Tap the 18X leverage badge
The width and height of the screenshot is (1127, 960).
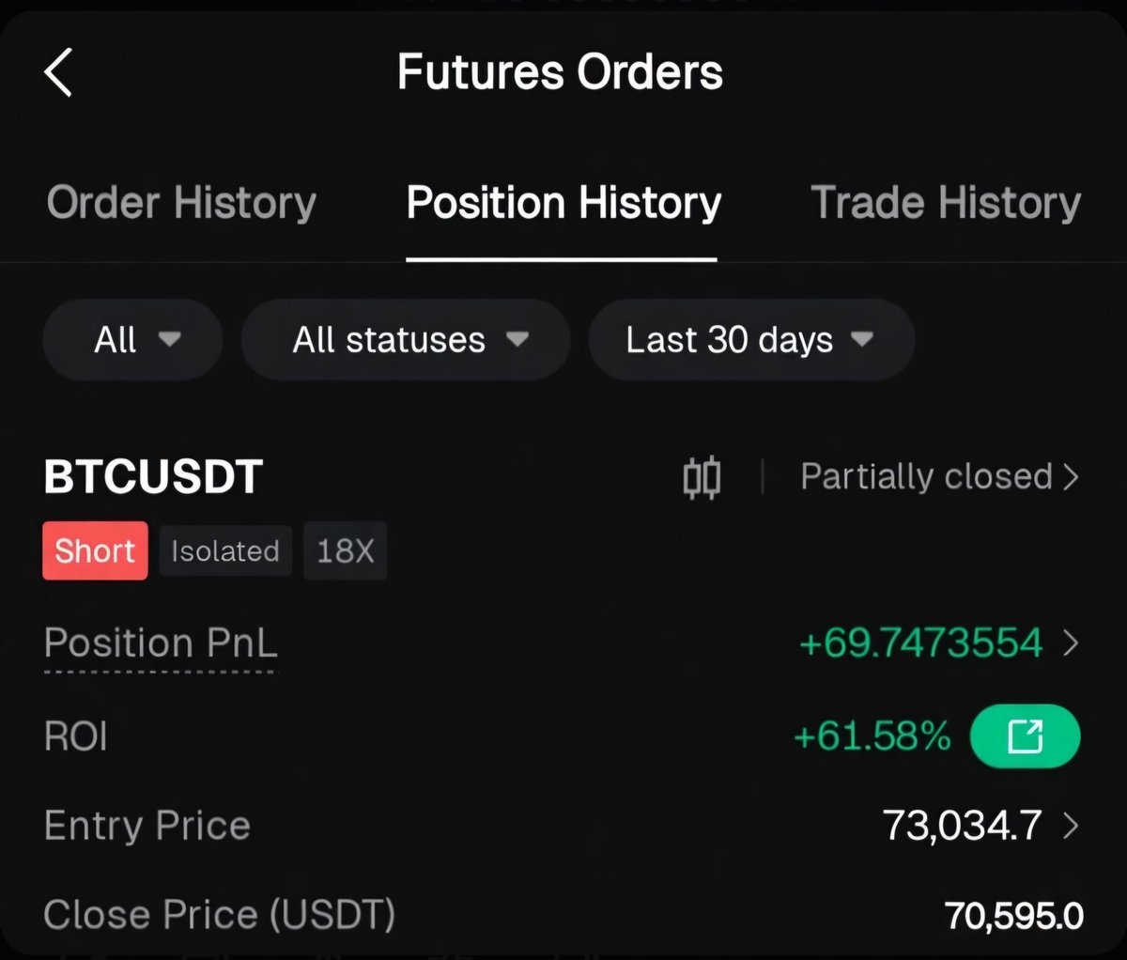click(345, 550)
